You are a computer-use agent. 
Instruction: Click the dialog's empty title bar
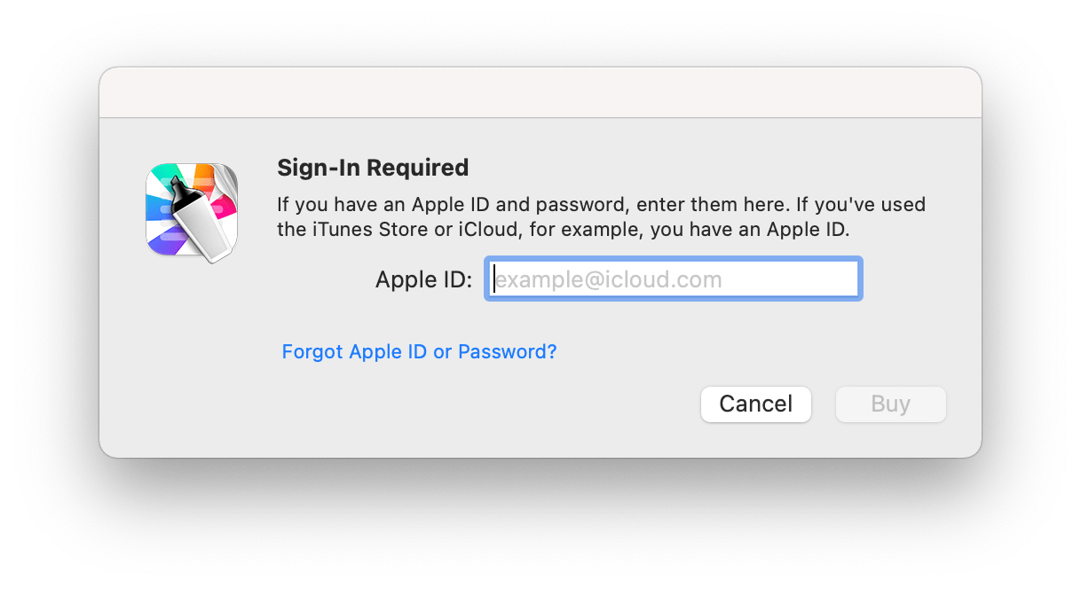[540, 92]
